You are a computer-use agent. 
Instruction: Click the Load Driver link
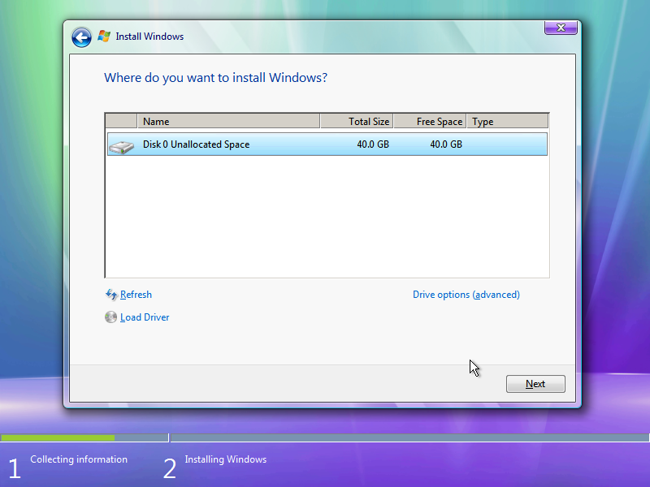[x=145, y=317]
